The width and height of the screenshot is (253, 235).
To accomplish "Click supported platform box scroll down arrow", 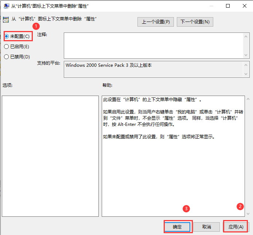I will [246, 74].
